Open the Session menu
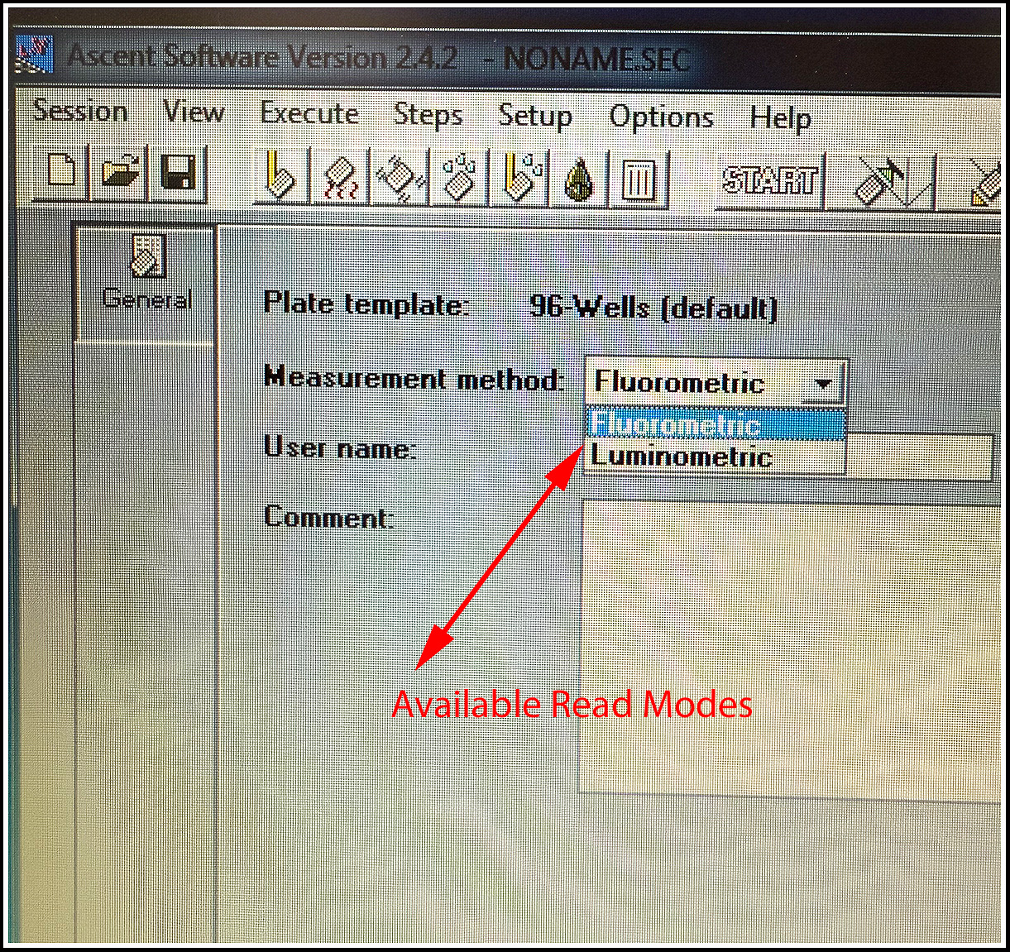1010x952 pixels. click(80, 111)
